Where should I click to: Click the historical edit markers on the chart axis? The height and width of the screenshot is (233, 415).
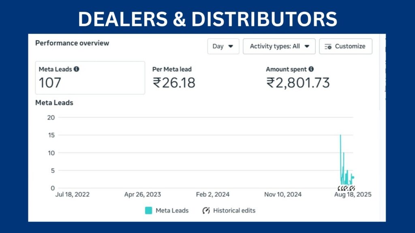click(346, 189)
